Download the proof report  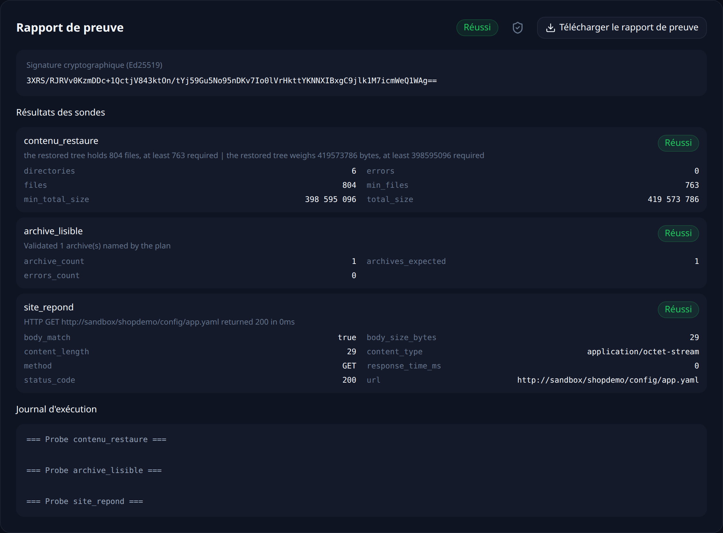click(622, 28)
